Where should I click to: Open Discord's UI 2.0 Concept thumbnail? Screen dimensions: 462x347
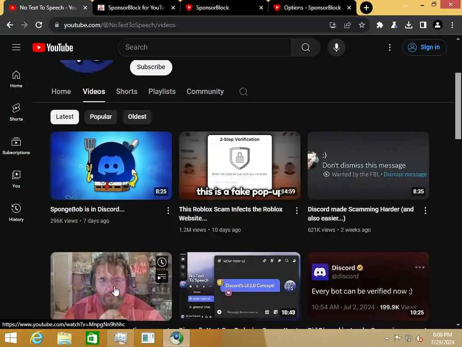(x=240, y=286)
